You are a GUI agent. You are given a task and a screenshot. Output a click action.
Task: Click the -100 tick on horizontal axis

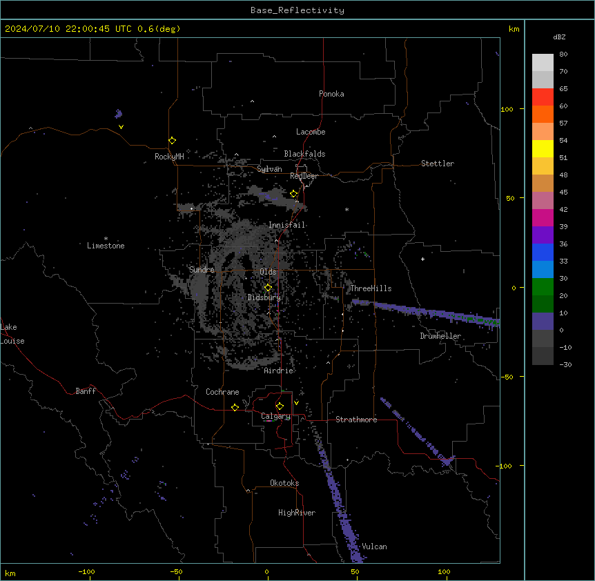coord(86,571)
